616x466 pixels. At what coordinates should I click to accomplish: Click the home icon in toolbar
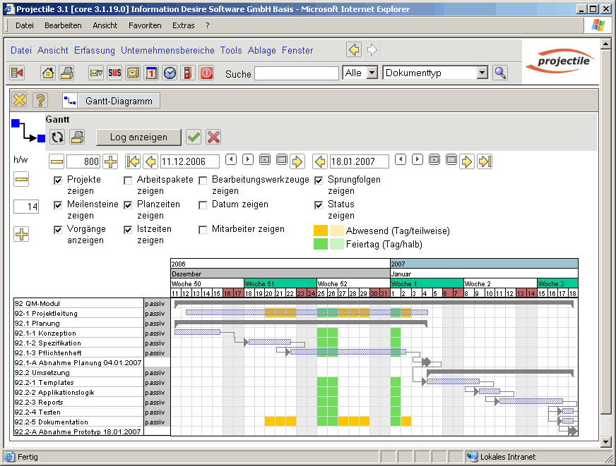[48, 73]
